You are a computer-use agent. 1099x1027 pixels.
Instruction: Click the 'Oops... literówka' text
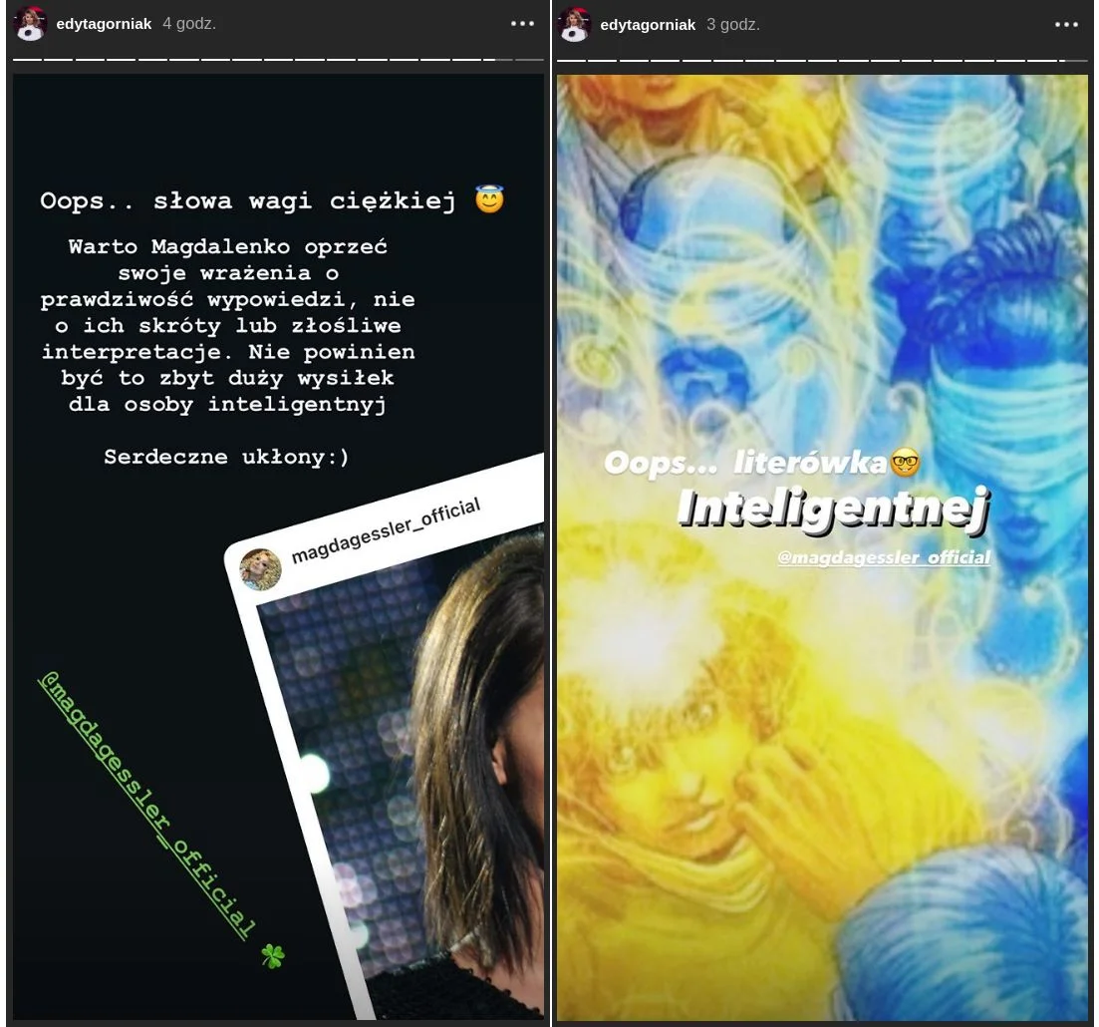pyautogui.click(x=745, y=463)
